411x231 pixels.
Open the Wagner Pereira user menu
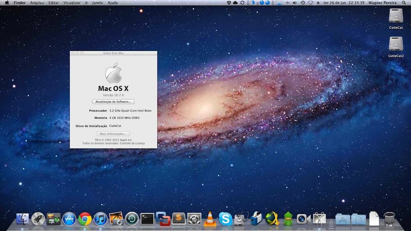point(385,2)
